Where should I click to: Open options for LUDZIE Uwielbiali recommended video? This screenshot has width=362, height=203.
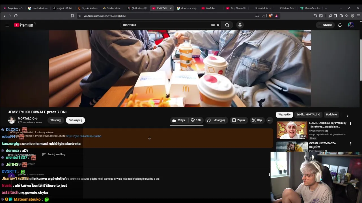(x=350, y=123)
